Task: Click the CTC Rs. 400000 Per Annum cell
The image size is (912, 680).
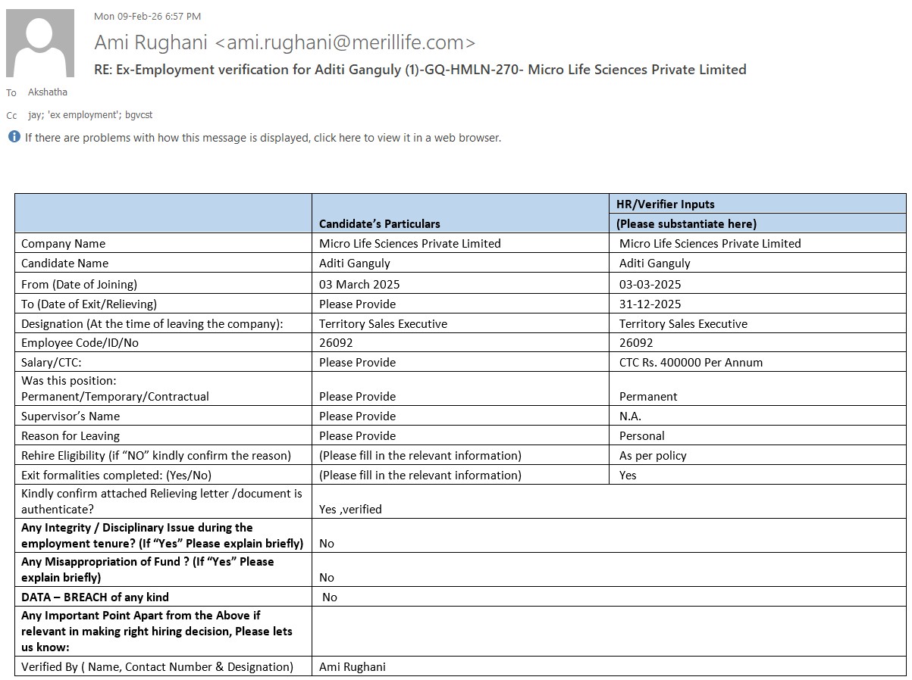Action: tap(691, 362)
